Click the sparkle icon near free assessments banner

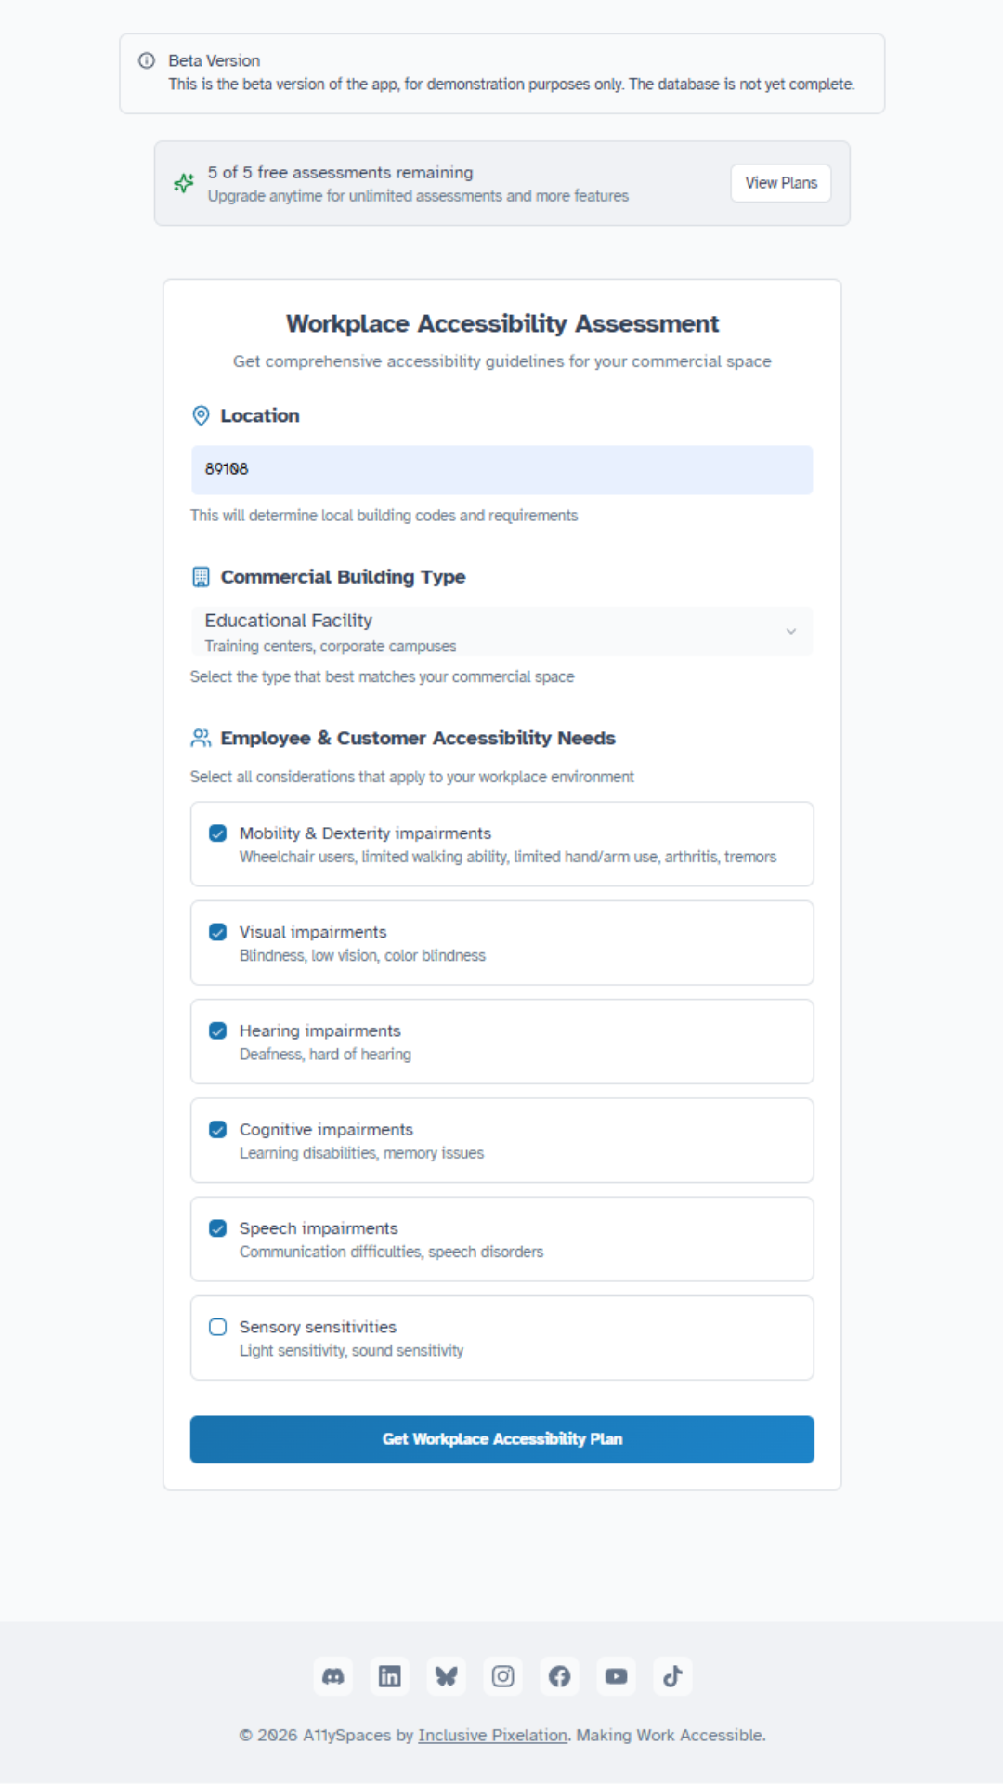click(183, 183)
